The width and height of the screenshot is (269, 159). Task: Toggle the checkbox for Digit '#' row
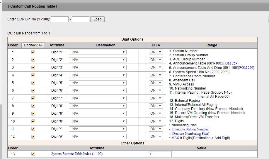pos(33,137)
